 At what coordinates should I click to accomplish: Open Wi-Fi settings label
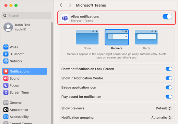point(14,47)
